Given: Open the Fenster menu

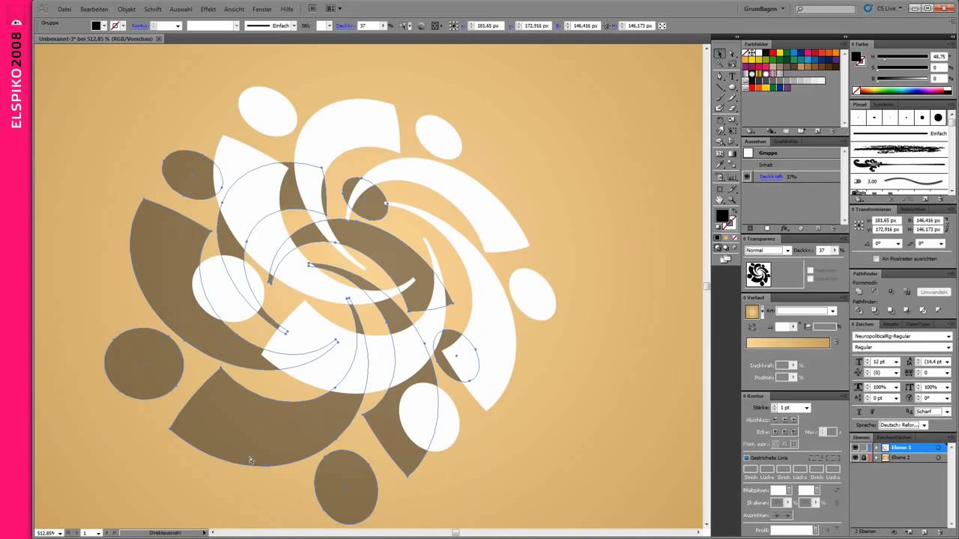Looking at the screenshot, I should click(x=261, y=8).
